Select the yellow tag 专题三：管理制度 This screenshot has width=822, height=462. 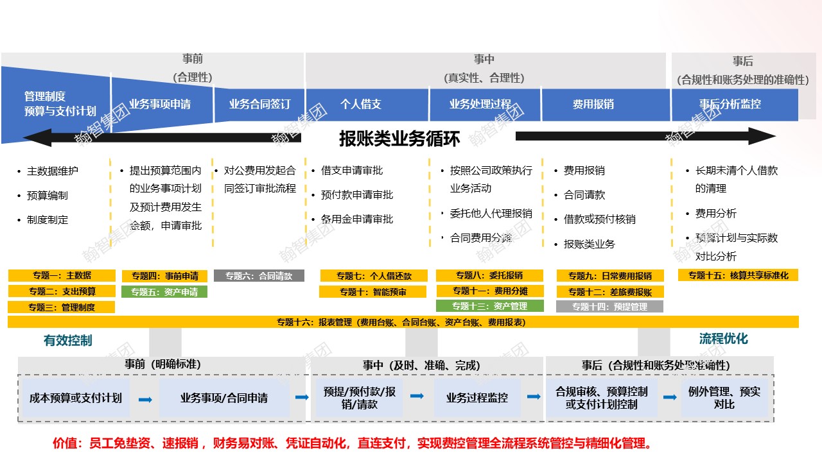coord(62,307)
